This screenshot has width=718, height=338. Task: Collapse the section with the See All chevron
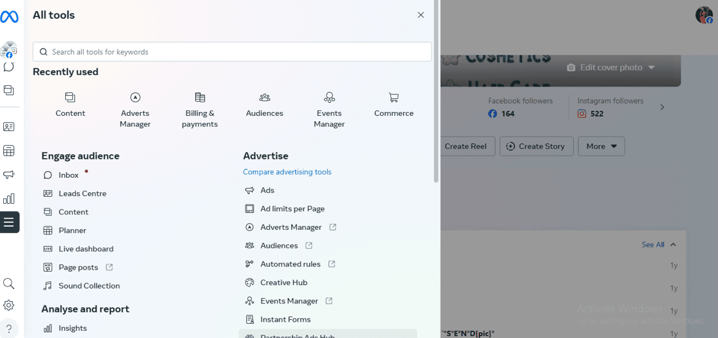[673, 245]
